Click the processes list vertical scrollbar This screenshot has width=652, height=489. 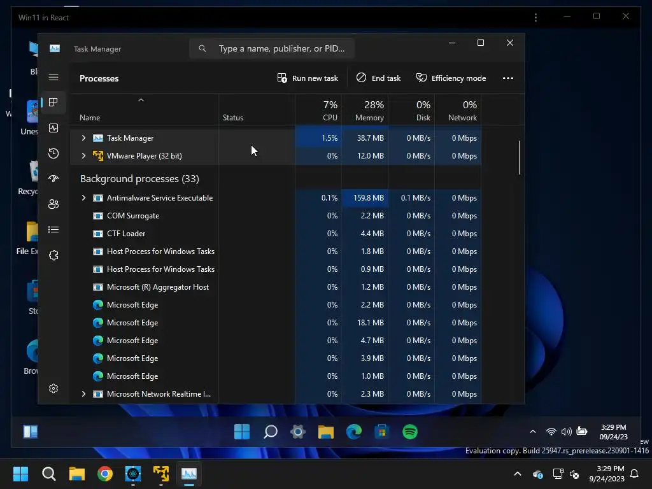[x=520, y=158]
